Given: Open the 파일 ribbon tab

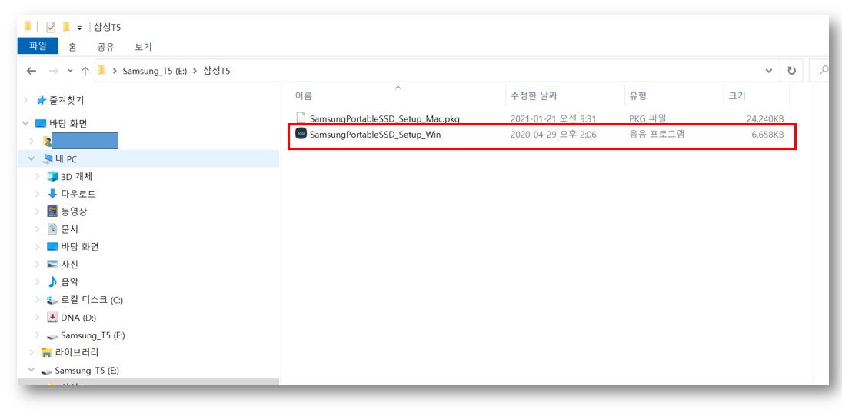Looking at the screenshot, I should 38,46.
